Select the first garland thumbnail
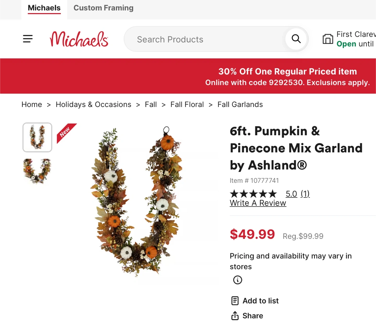Screen dimensions: 376x333 pos(37,137)
